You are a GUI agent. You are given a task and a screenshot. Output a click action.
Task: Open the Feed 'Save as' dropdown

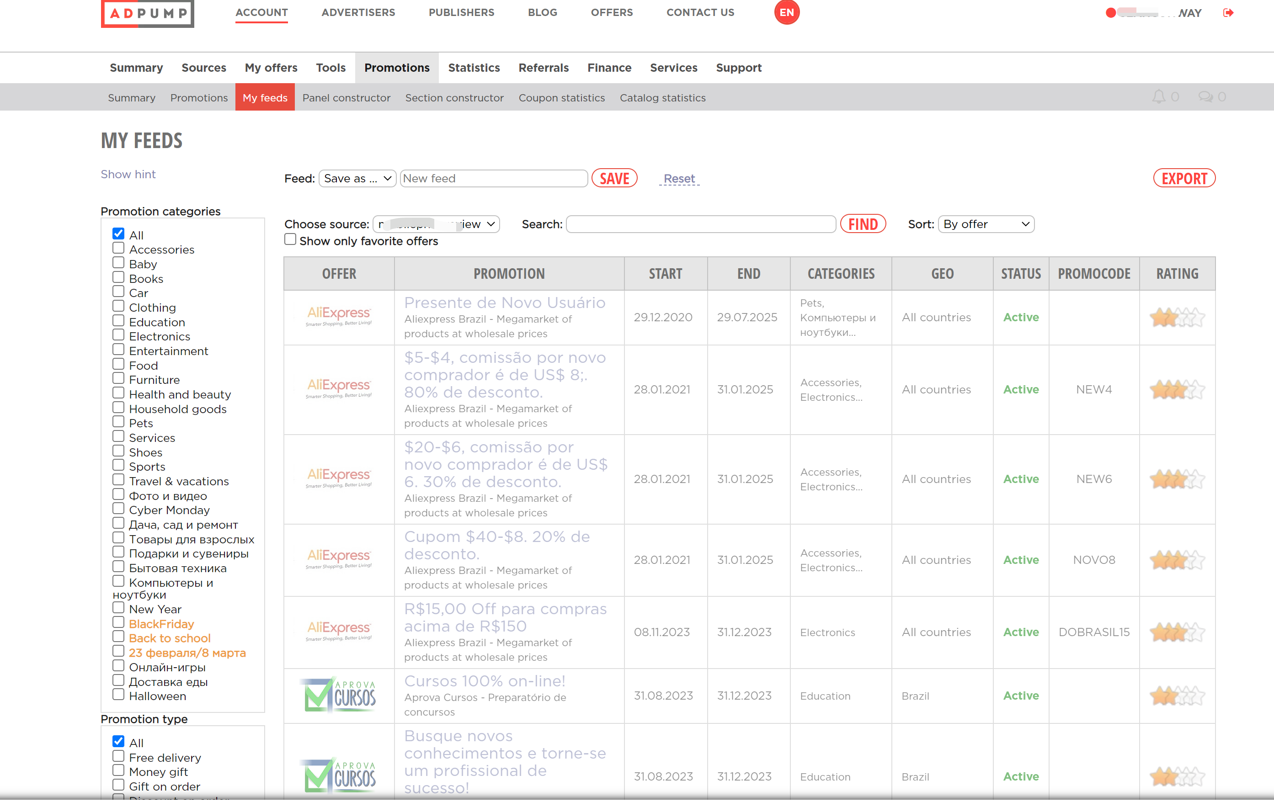[x=357, y=178]
